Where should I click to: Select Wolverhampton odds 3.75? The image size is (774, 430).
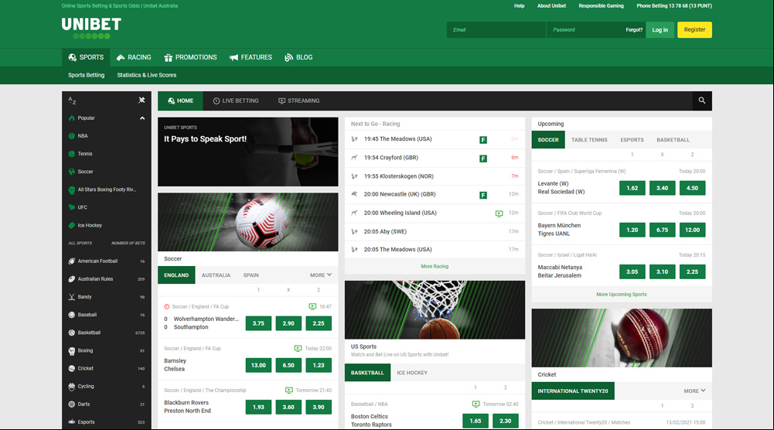pyautogui.click(x=258, y=323)
